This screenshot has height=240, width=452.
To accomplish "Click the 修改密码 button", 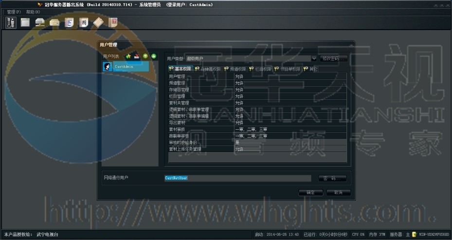I will coord(333,59).
